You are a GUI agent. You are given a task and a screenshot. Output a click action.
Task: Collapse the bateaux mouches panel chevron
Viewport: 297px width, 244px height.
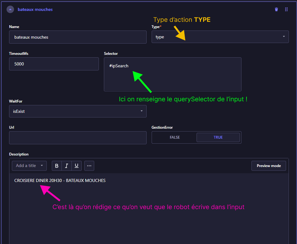click(x=10, y=10)
